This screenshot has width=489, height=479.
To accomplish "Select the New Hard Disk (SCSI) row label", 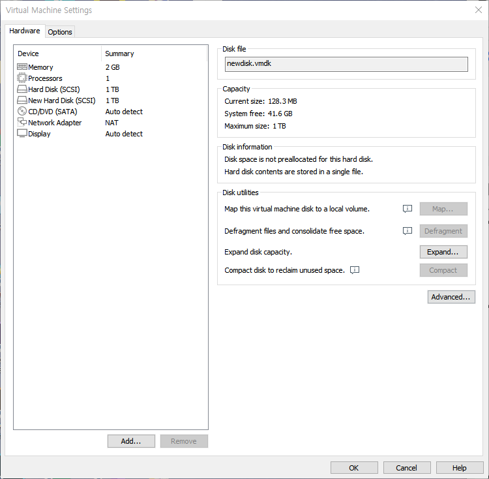I will [x=62, y=100].
